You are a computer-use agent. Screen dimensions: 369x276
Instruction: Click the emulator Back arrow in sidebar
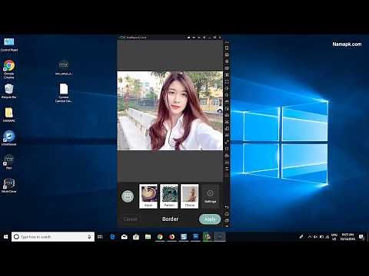[x=227, y=207]
